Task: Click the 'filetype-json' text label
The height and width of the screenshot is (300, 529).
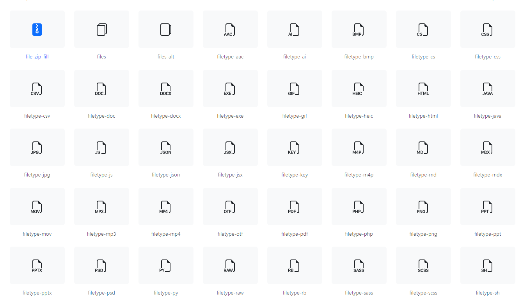Action: (166, 175)
